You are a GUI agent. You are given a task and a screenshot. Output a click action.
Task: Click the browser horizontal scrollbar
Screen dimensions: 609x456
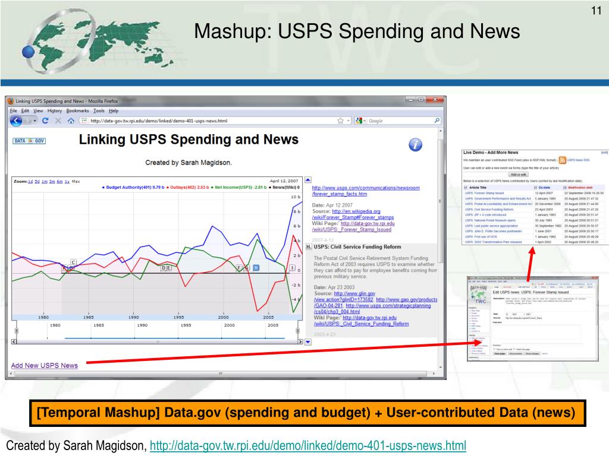221,373
